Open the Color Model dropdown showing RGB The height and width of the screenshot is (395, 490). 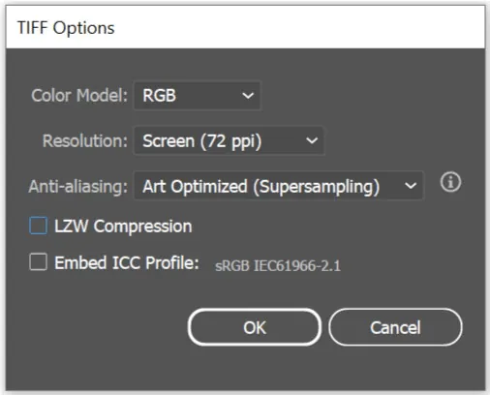tap(198, 96)
